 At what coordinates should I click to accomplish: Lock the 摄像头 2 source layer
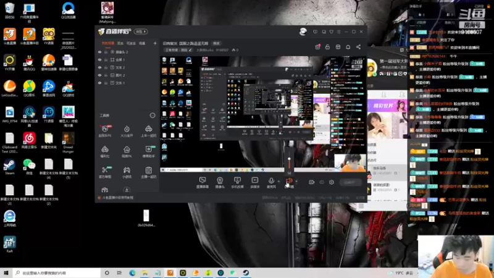106,52
